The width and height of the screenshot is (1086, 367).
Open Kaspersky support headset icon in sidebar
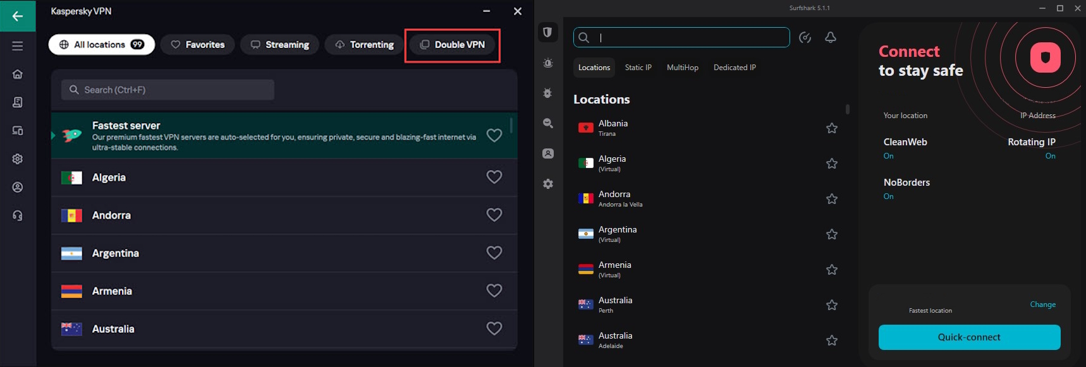click(18, 215)
